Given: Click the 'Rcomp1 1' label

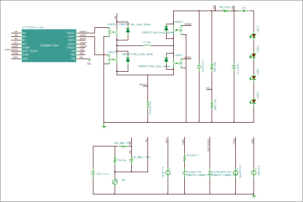Looking at the screenshot, I should tap(193, 155).
